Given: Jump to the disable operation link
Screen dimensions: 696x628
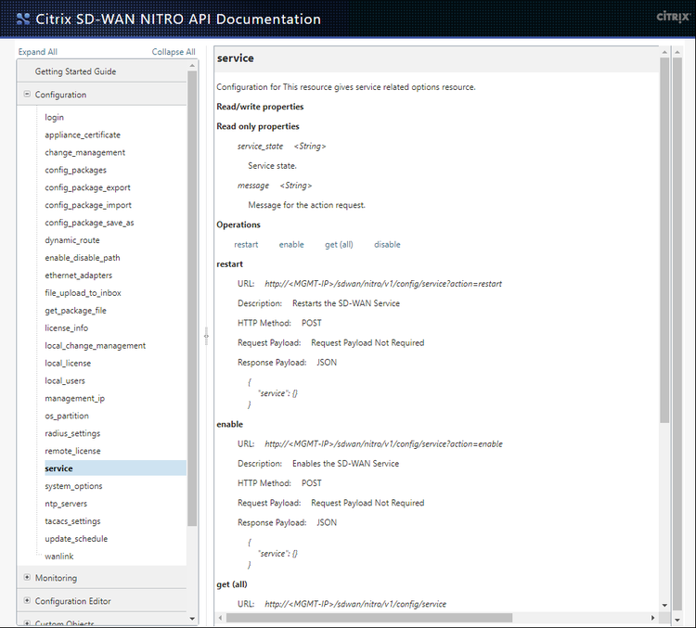Looking at the screenshot, I should pos(387,245).
